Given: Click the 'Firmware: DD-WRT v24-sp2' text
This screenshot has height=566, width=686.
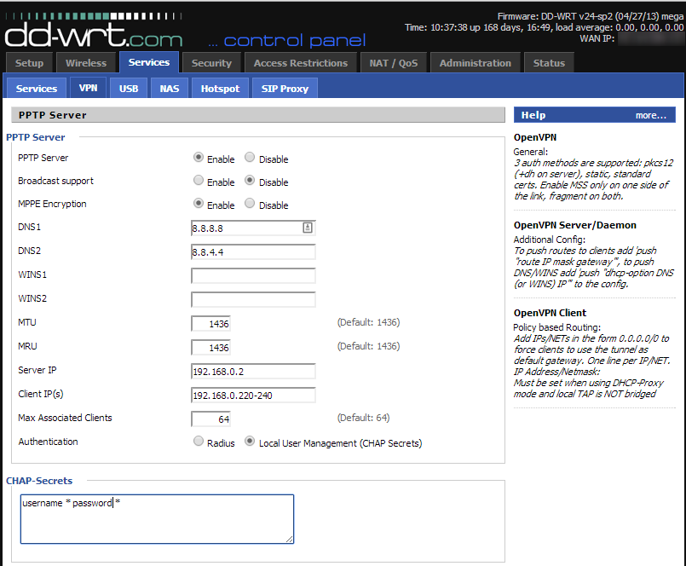Looking at the screenshot, I should pyautogui.click(x=591, y=16).
